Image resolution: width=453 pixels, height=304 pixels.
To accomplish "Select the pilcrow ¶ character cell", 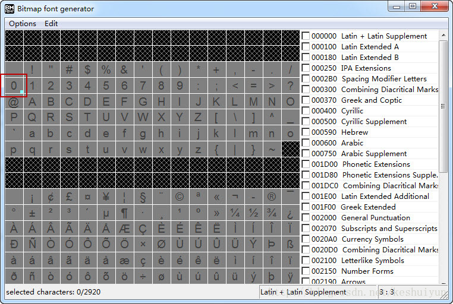I will click(x=124, y=213).
